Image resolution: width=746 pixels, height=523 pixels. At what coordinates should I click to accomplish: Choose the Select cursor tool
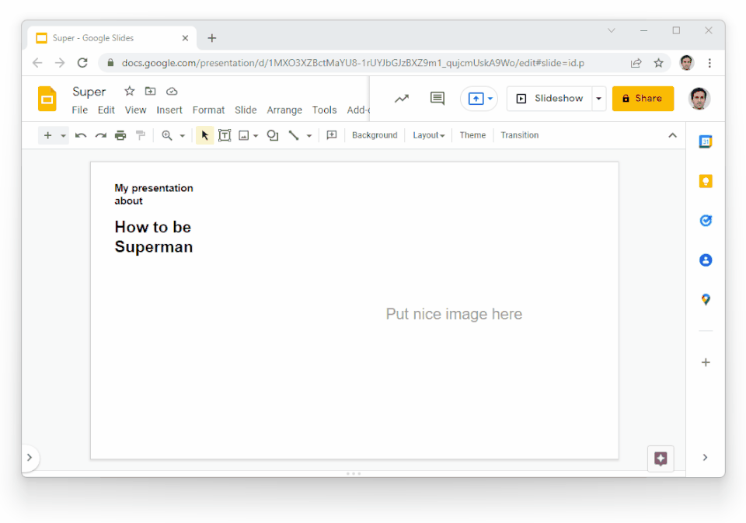point(204,136)
